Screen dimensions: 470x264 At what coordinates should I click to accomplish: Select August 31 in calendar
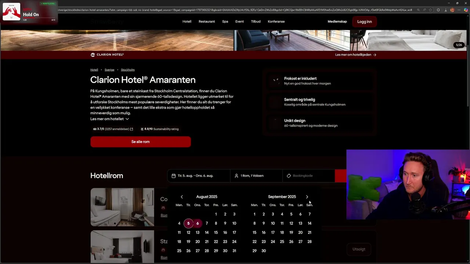click(234, 251)
